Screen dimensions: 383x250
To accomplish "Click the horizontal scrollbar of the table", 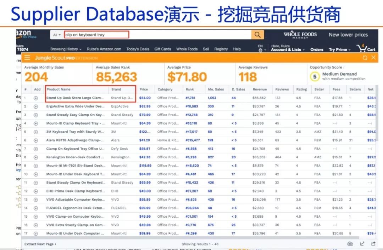I will pos(190,238).
